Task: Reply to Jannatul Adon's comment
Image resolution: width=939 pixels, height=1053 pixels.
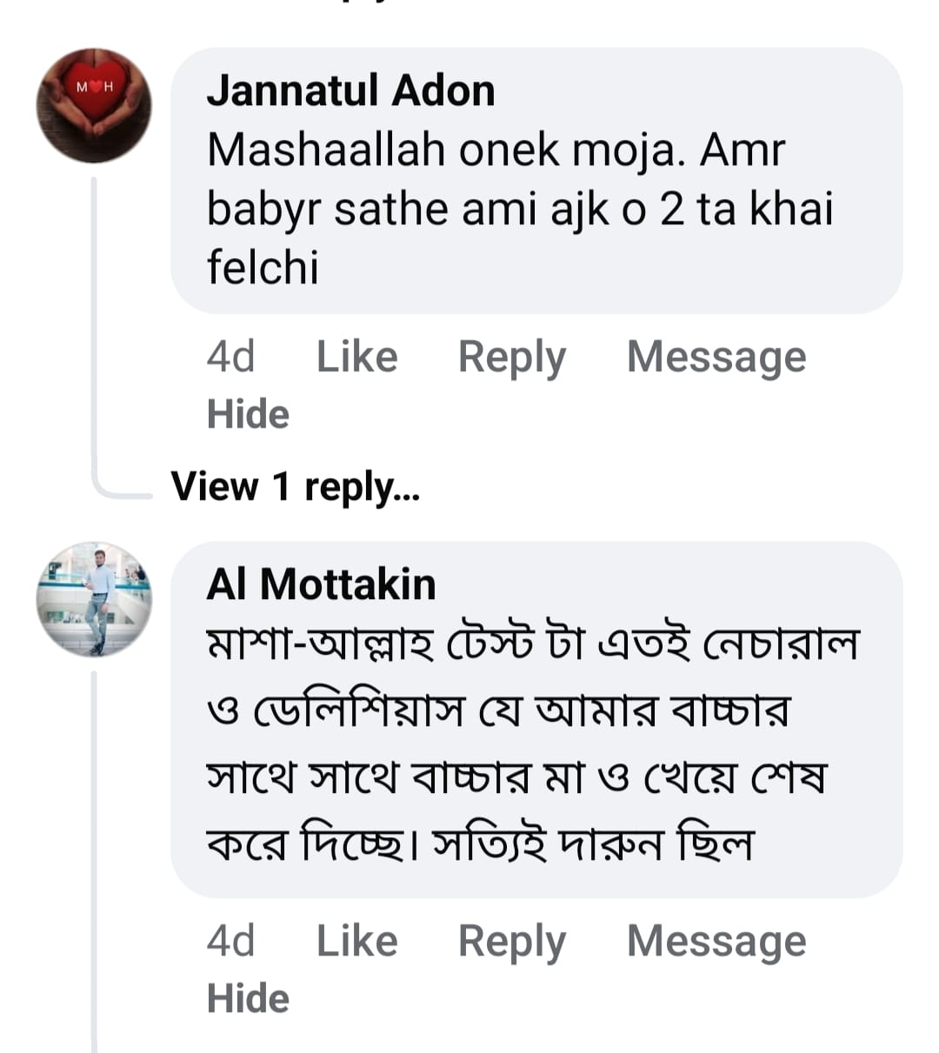Action: (511, 357)
